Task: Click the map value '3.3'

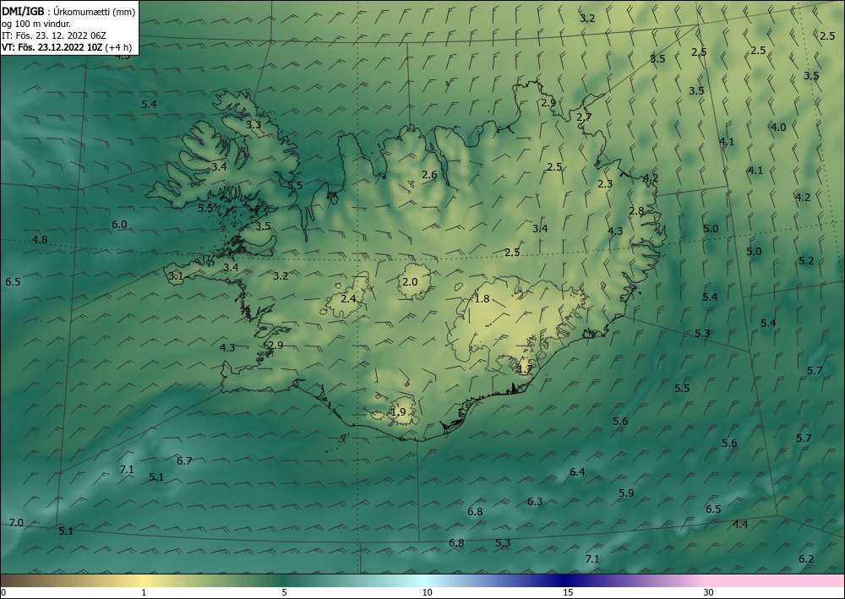Action: point(253,124)
